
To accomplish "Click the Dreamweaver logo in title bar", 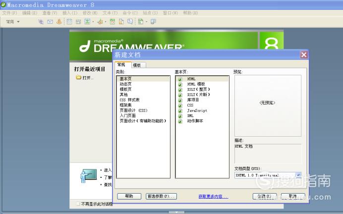I will point(3,4).
